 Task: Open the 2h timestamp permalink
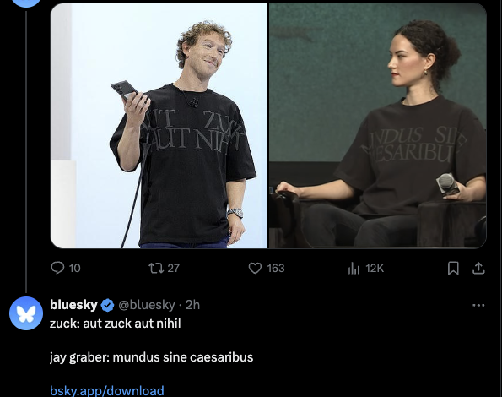pos(192,305)
